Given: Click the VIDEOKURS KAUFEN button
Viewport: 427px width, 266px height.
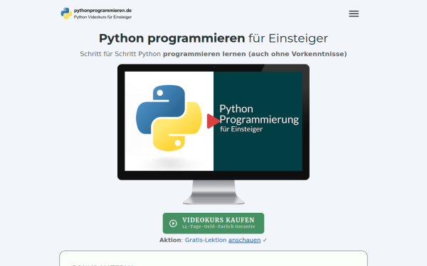Looking at the screenshot, I should [x=213, y=223].
